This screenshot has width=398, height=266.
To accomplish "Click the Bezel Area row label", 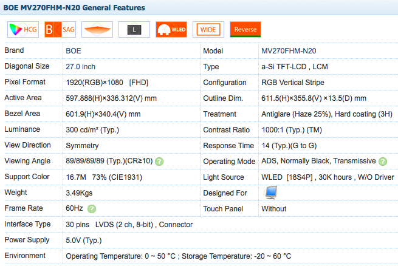I will [22, 114].
